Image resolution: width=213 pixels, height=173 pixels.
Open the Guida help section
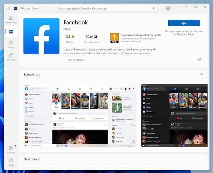pyautogui.click(x=11, y=162)
